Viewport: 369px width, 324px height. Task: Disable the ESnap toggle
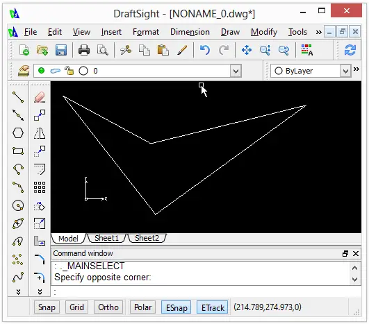pyautogui.click(x=177, y=307)
